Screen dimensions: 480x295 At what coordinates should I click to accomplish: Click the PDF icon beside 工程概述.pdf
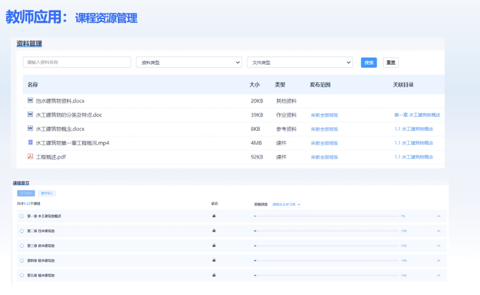[x=30, y=157]
